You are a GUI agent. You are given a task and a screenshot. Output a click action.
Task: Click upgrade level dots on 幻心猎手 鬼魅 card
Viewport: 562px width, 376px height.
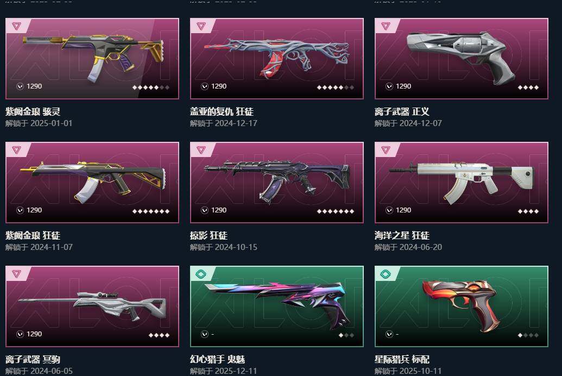pos(346,335)
